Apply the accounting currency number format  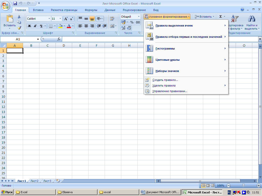pos(123,22)
